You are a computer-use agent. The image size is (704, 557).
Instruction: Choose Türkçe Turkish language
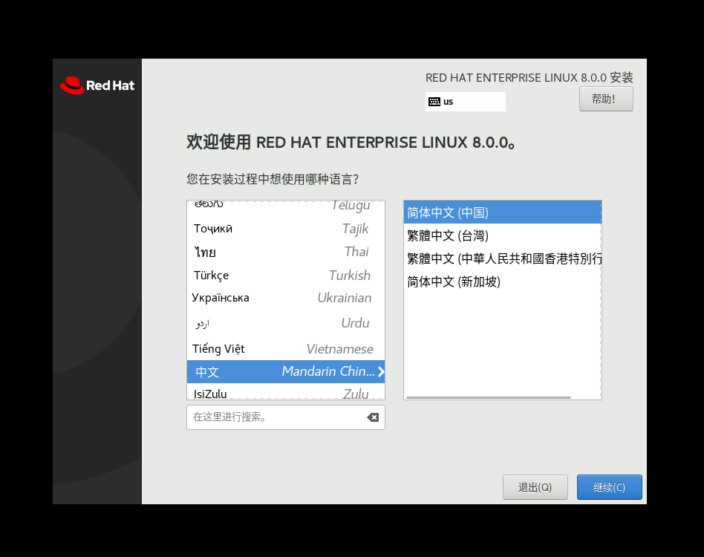pyautogui.click(x=285, y=275)
